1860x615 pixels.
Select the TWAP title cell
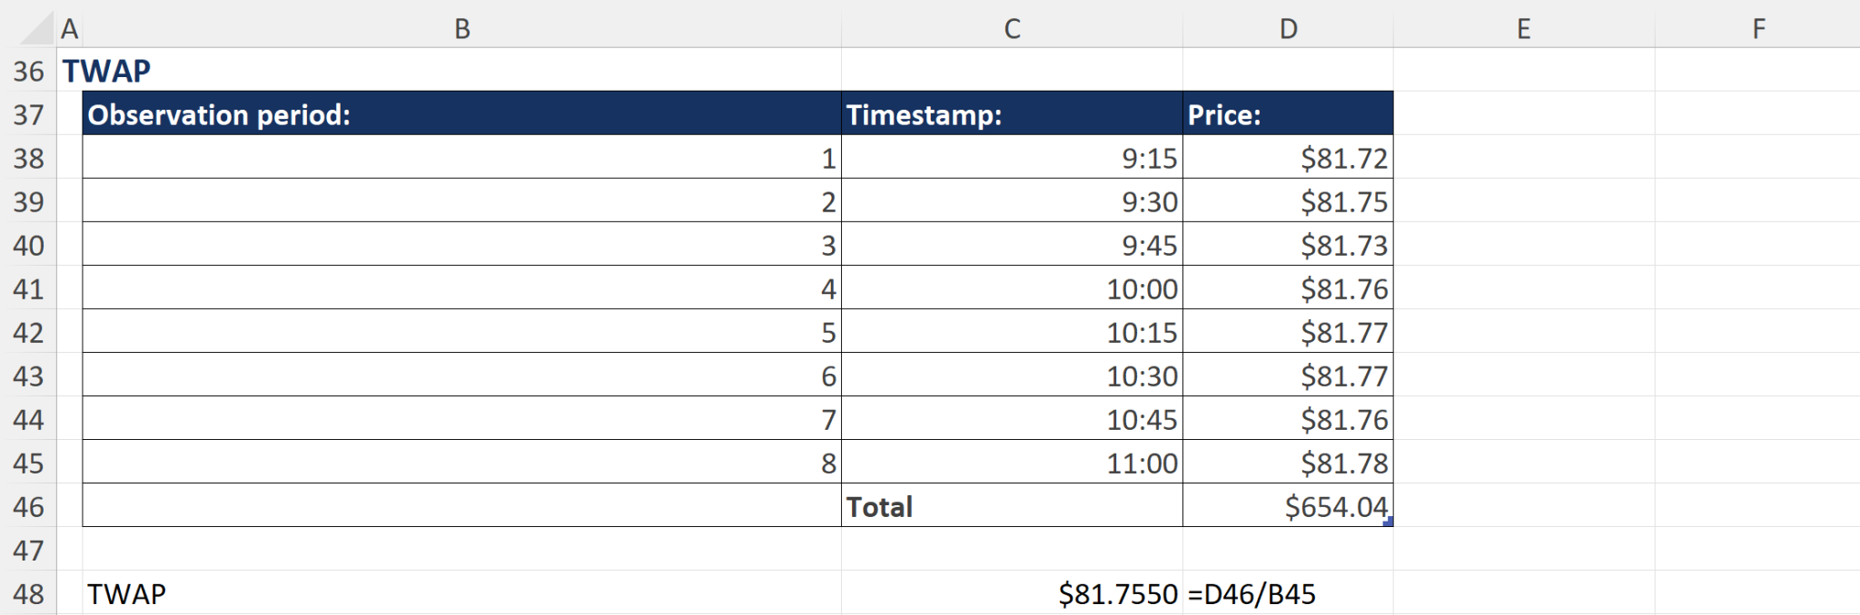[x=106, y=71]
